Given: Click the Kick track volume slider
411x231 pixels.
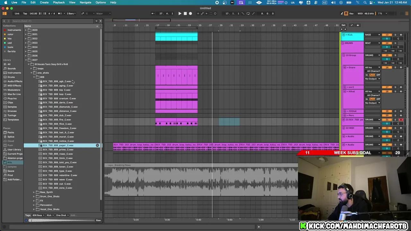Looking at the screenshot, I should [x=387, y=38].
